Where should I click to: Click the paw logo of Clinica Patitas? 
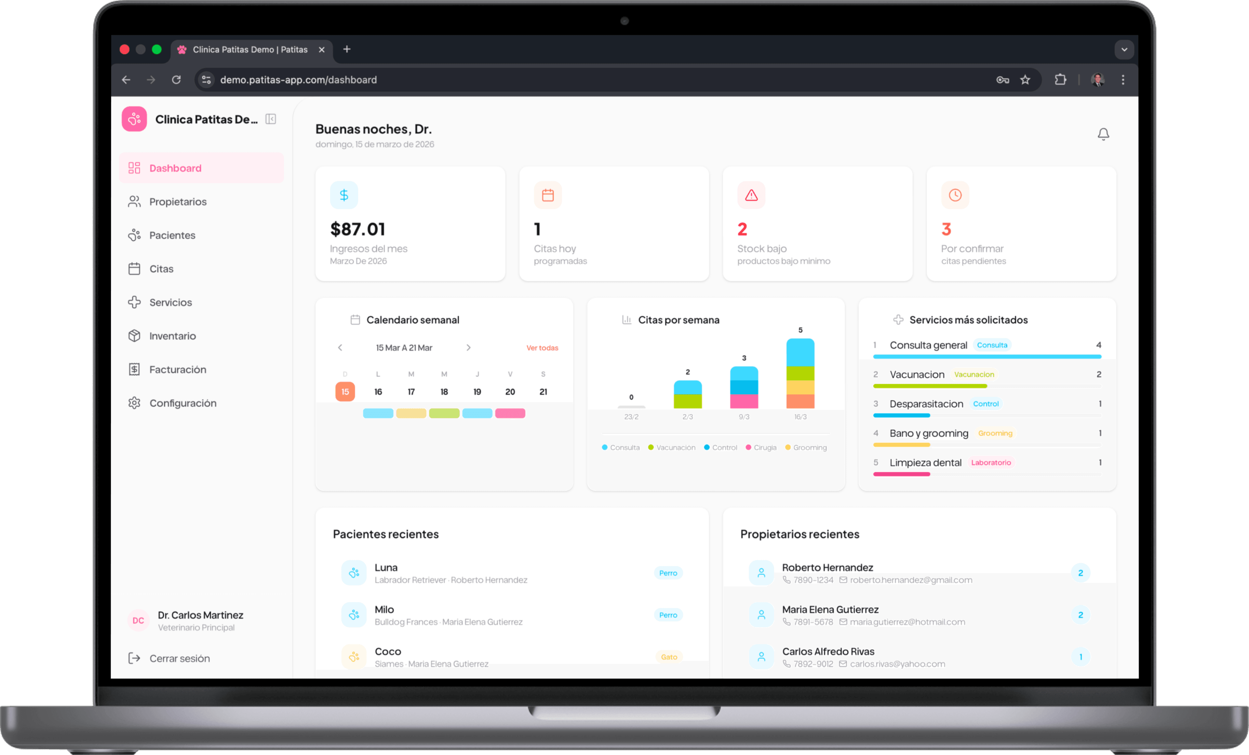[x=134, y=119]
